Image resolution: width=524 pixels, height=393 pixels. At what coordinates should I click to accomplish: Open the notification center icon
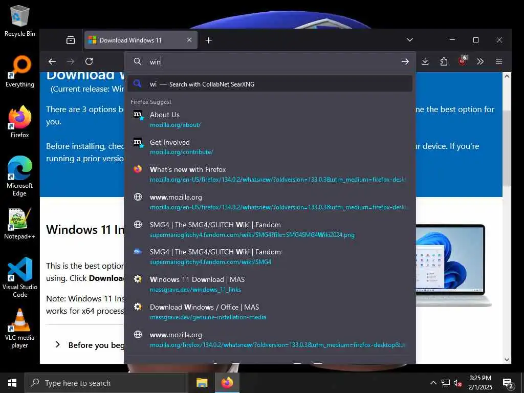coord(508,383)
